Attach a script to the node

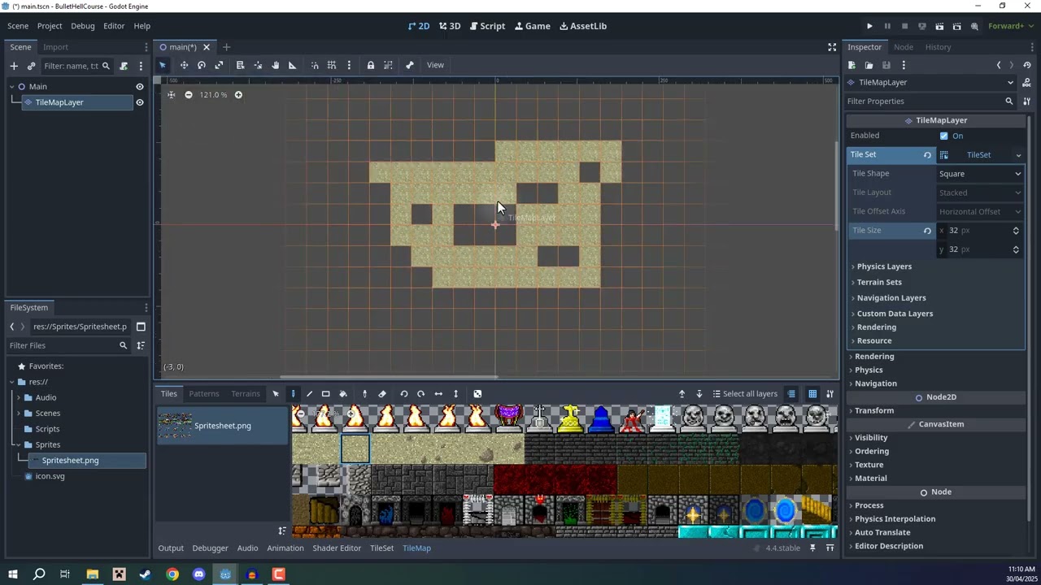point(124,66)
